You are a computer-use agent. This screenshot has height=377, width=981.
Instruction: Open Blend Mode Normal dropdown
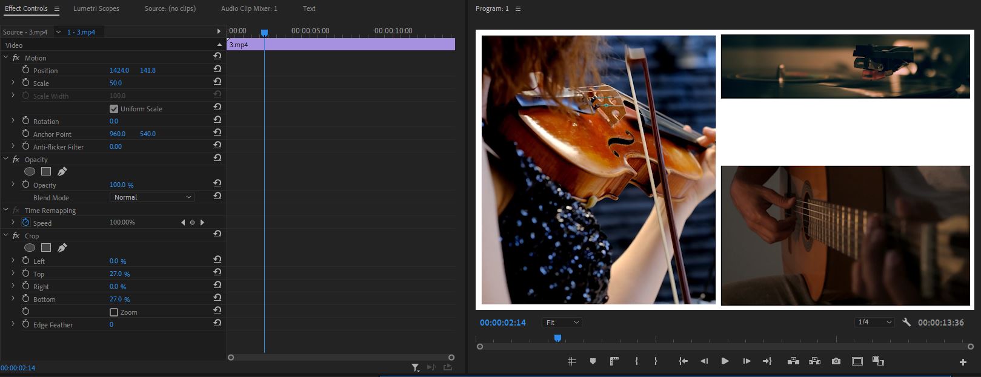point(152,197)
